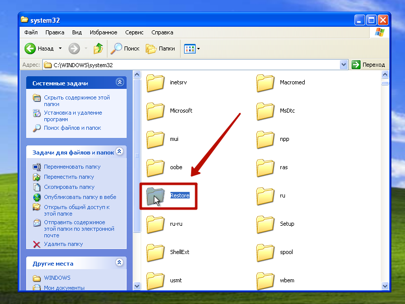
Task: Expand the address bar dropdown
Action: click(343, 65)
